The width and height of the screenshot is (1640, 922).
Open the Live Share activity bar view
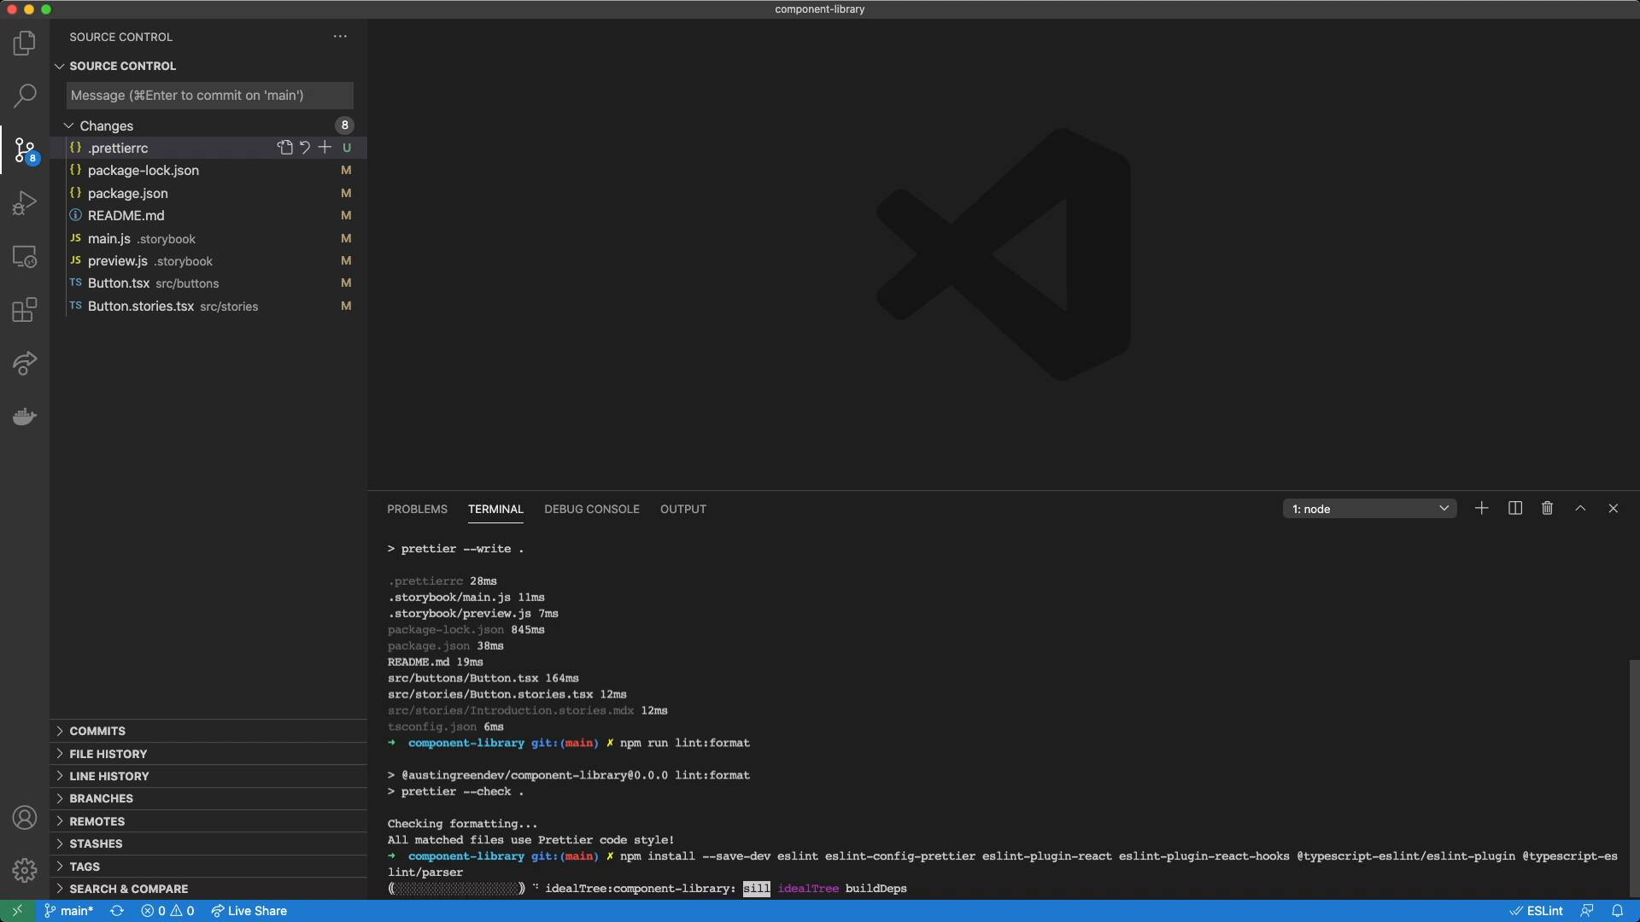point(25,363)
